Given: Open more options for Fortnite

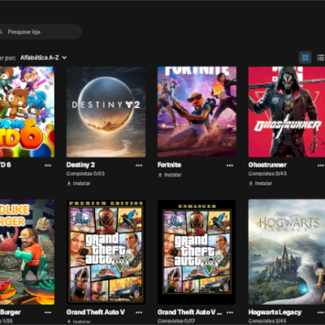Looking at the screenshot, I should click(x=230, y=165).
